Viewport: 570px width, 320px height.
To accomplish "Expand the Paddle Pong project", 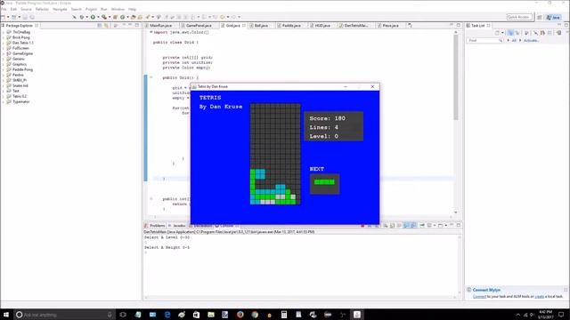I will 4,69.
